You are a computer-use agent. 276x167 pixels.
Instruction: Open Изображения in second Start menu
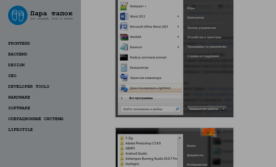197,165
